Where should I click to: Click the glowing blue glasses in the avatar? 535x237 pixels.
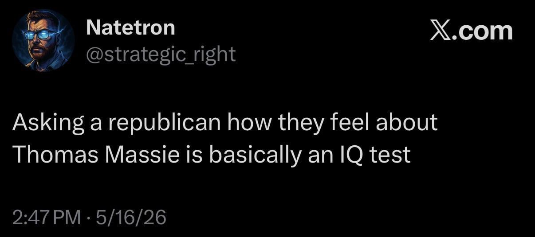(x=37, y=35)
